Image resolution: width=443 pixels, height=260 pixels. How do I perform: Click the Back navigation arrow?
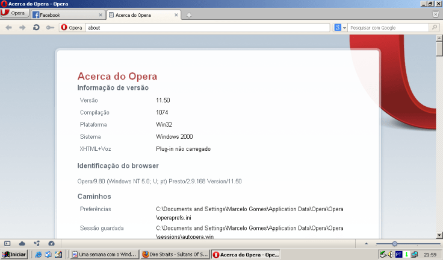tap(9, 28)
